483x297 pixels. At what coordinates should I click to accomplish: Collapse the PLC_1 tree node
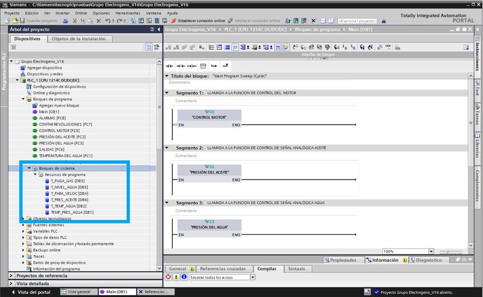point(18,80)
